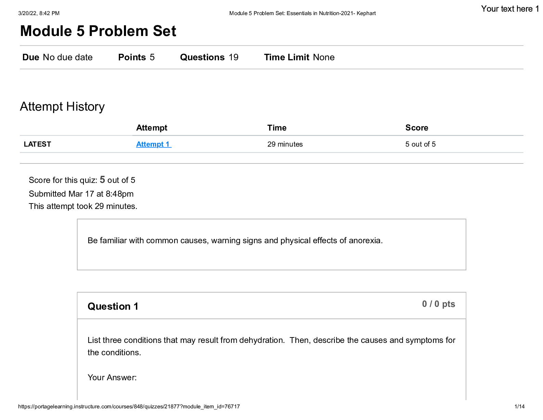Select the Attempt History heading
The height and width of the screenshot is (420, 543).
click(62, 107)
